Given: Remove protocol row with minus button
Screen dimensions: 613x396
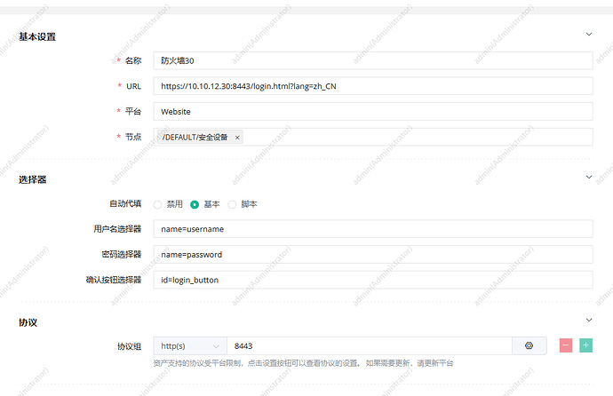Looking at the screenshot, I should click(x=566, y=345).
